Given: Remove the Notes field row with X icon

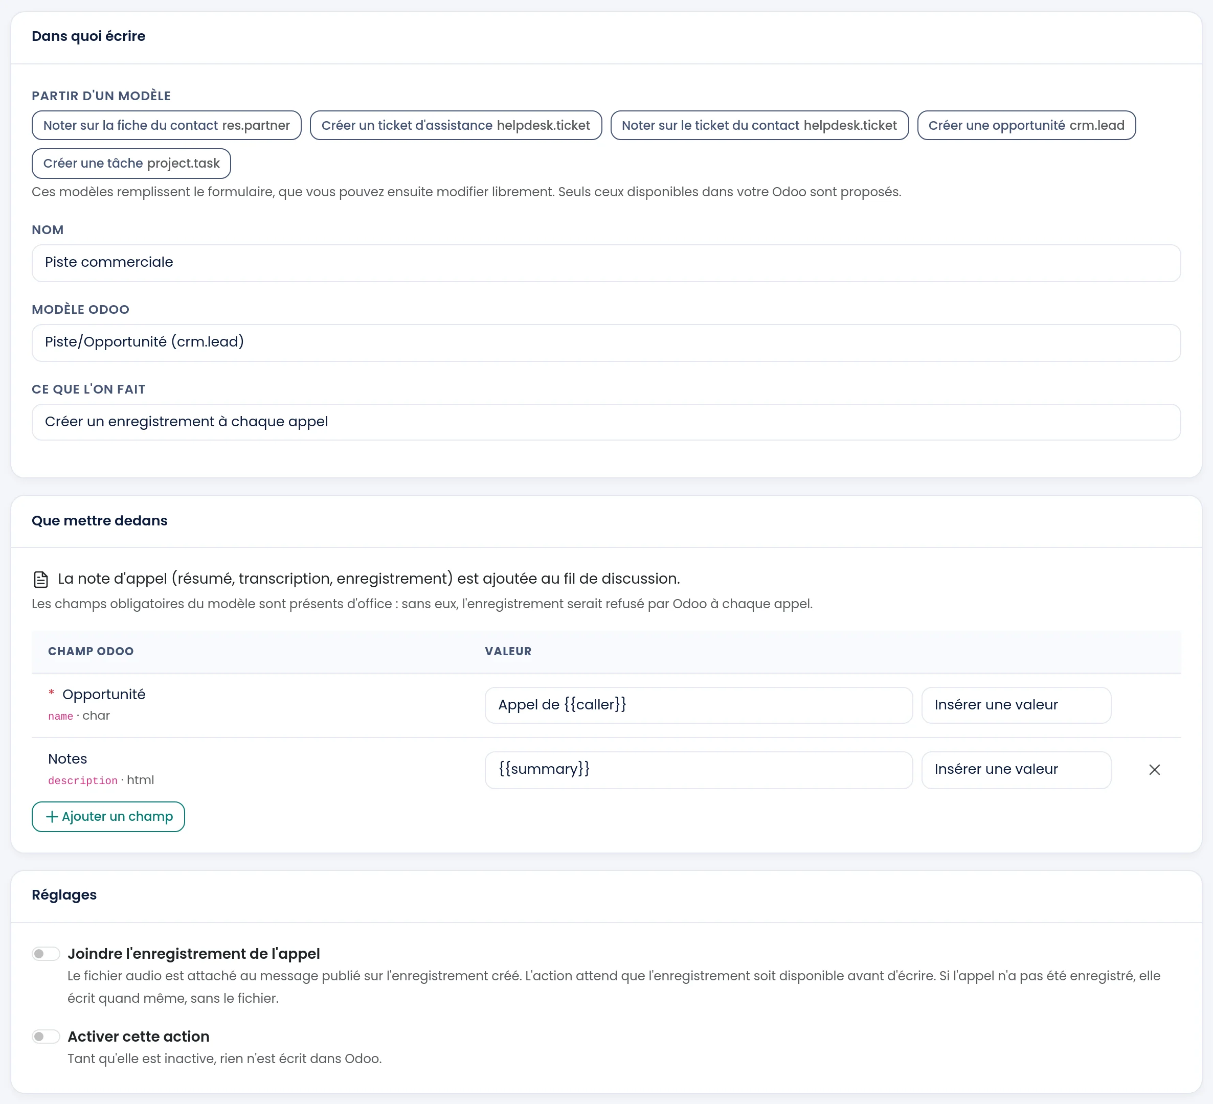Looking at the screenshot, I should pyautogui.click(x=1154, y=770).
